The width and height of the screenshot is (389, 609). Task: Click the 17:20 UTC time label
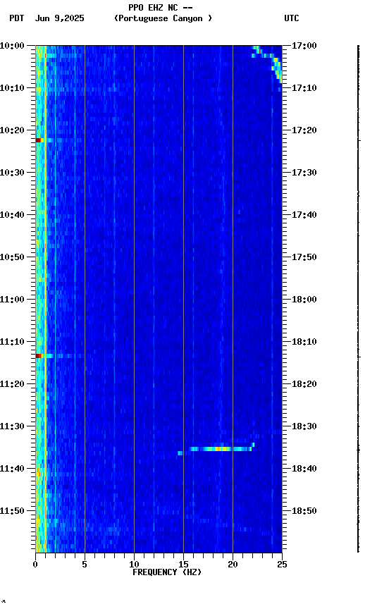(304, 130)
